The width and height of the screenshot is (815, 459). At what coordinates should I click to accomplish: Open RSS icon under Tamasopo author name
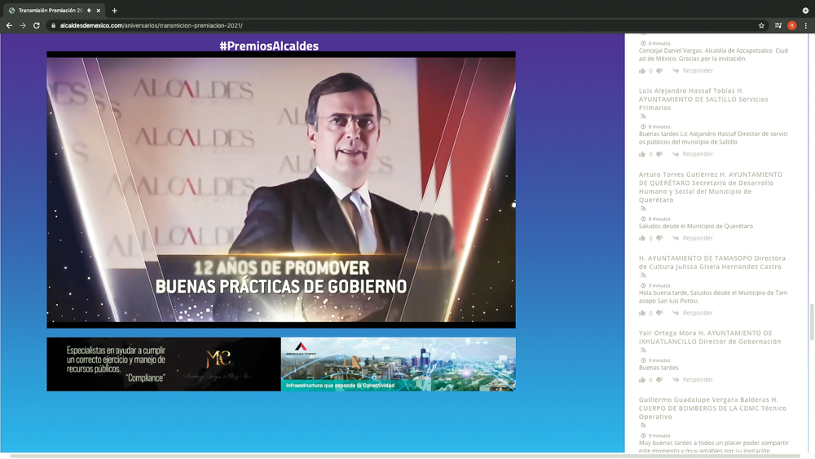643,275
